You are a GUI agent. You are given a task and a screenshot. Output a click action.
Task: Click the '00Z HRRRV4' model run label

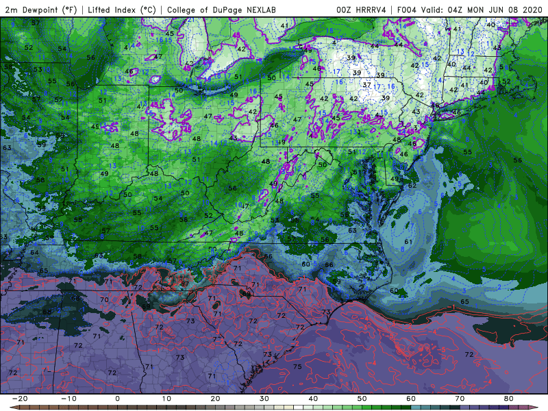click(362, 10)
